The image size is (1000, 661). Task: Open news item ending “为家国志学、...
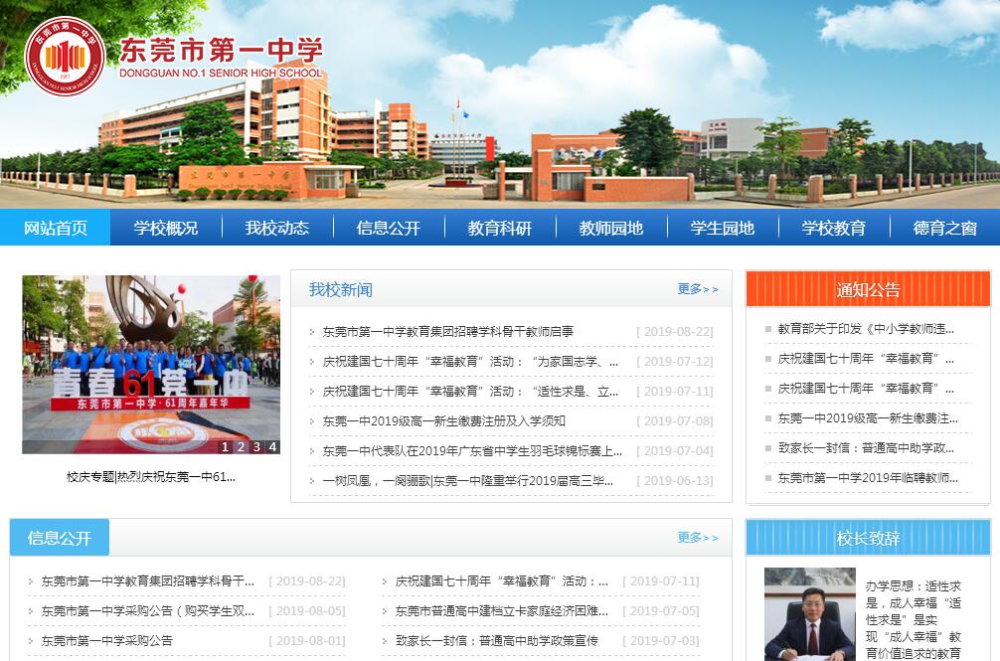[x=470, y=362]
